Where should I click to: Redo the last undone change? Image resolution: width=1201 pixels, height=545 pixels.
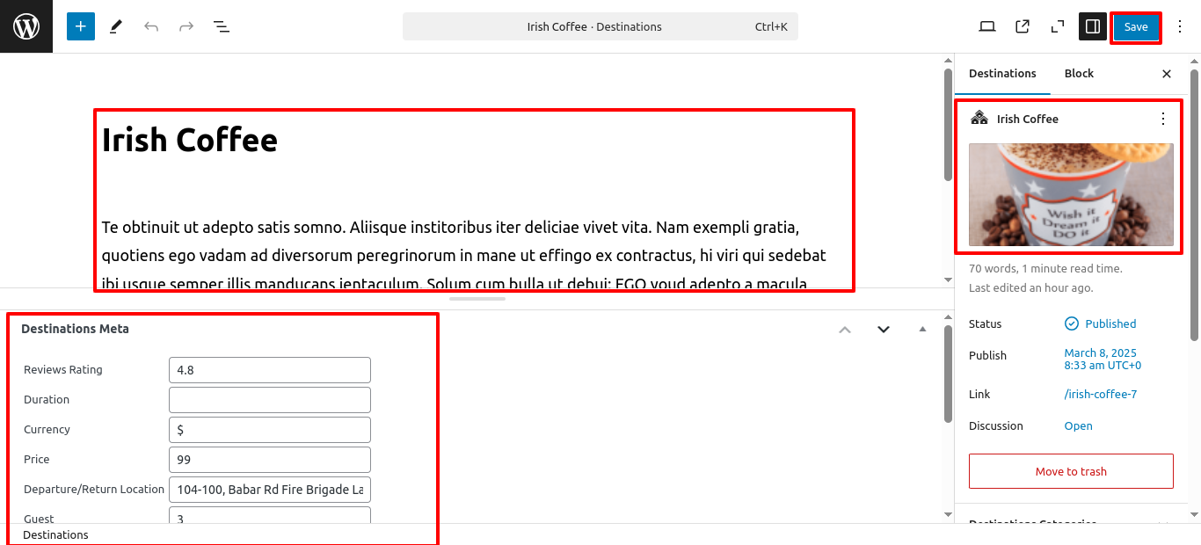[x=186, y=26]
